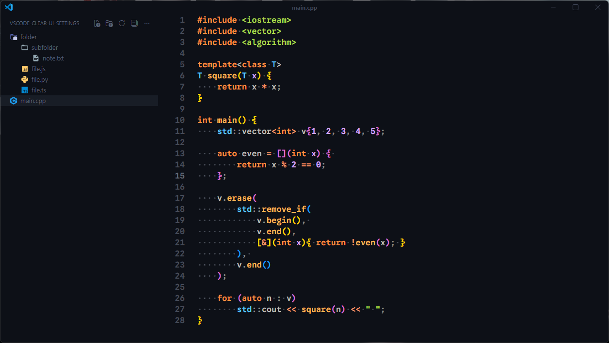Click 'square(T x)' function signature on line 6
This screenshot has width=609, height=343.
(234, 75)
